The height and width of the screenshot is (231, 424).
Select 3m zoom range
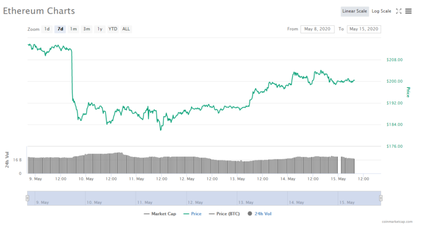87,29
